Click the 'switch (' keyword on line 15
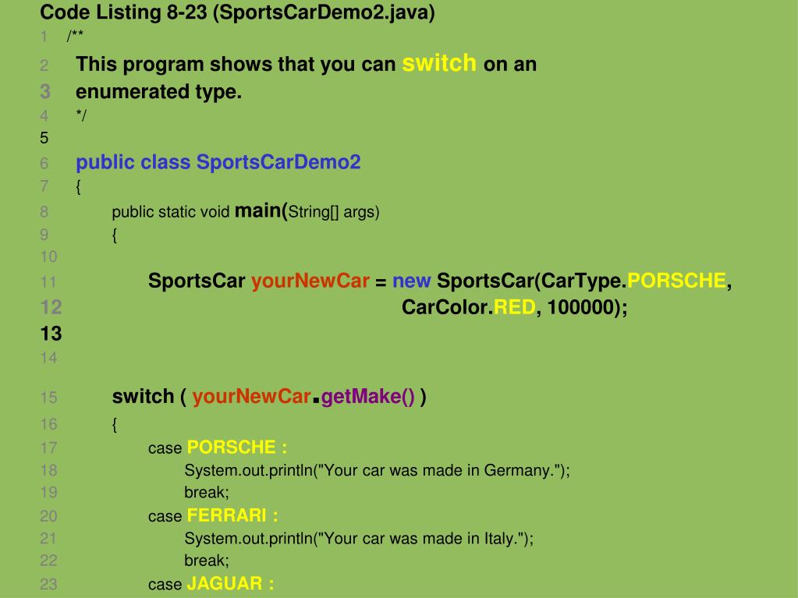The image size is (798, 598). (149, 397)
